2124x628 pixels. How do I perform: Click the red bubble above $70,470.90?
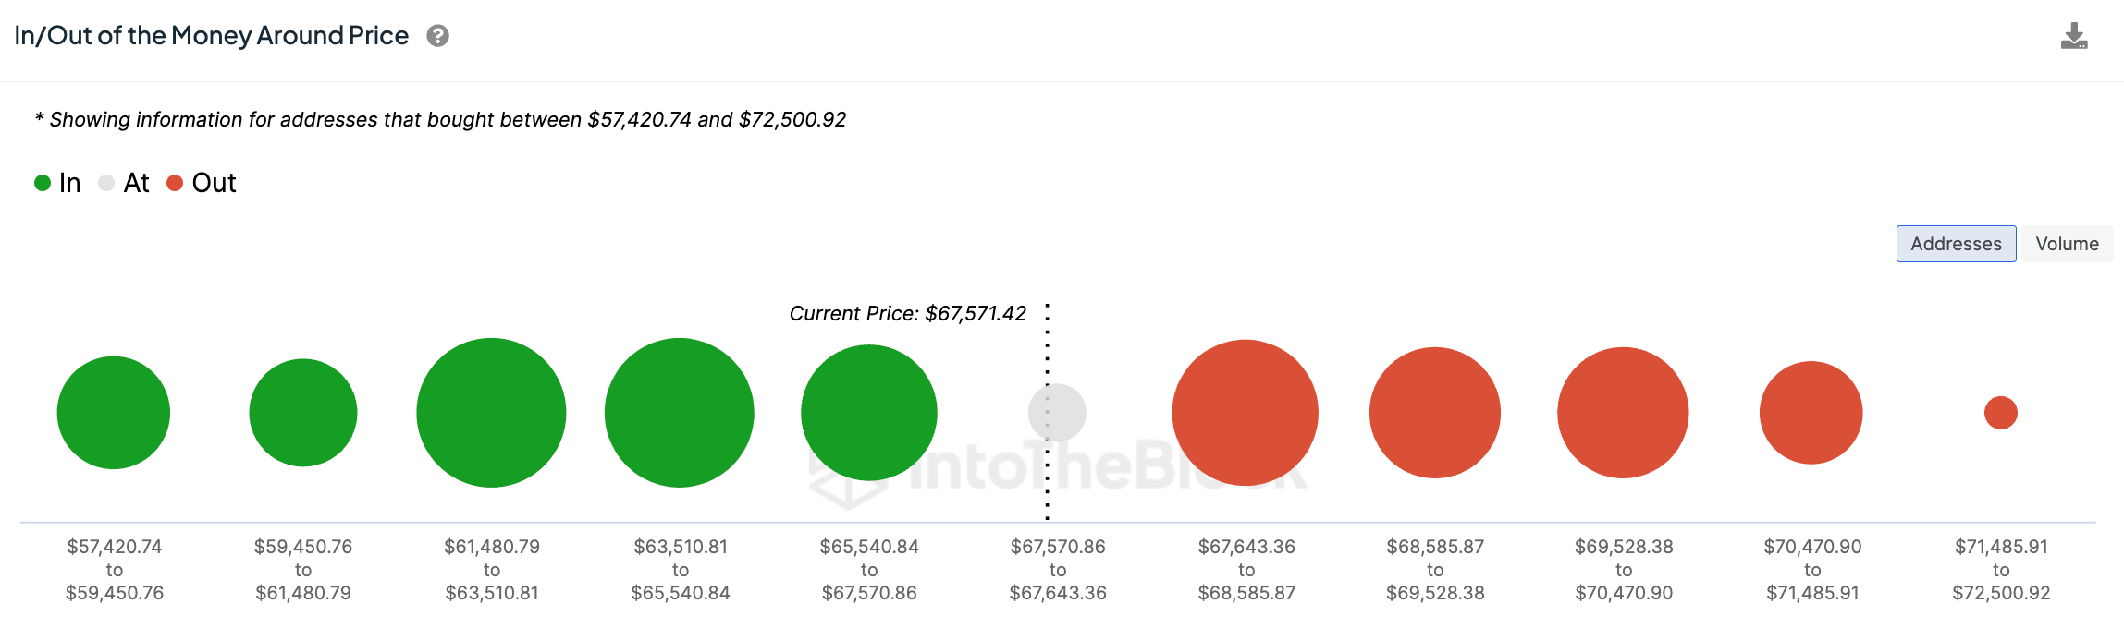[x=1811, y=413]
